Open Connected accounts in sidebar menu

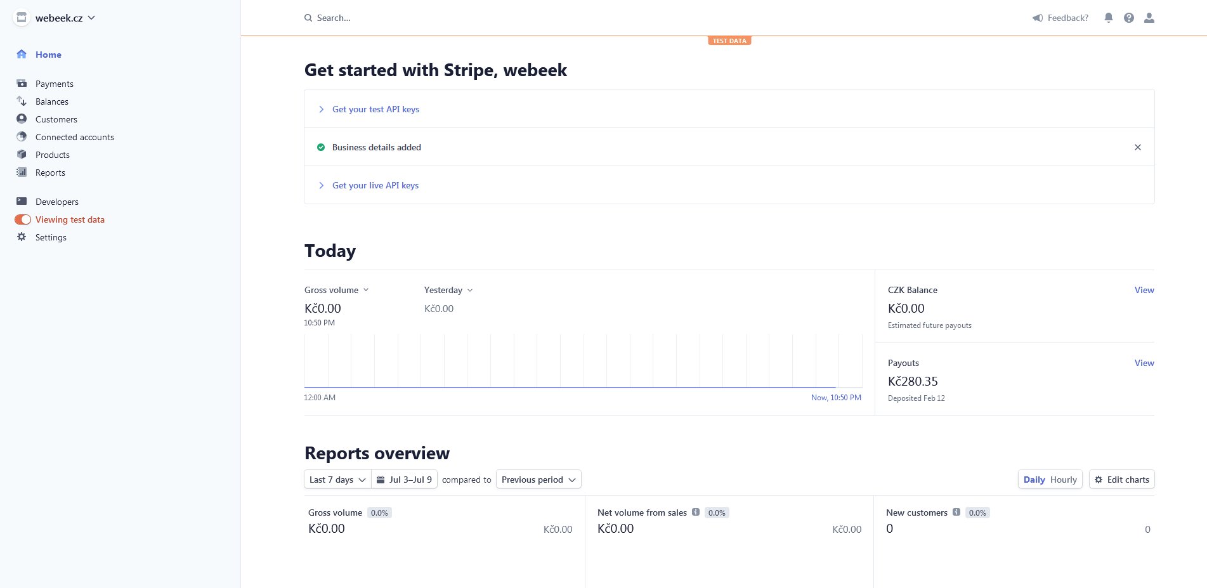[75, 137]
